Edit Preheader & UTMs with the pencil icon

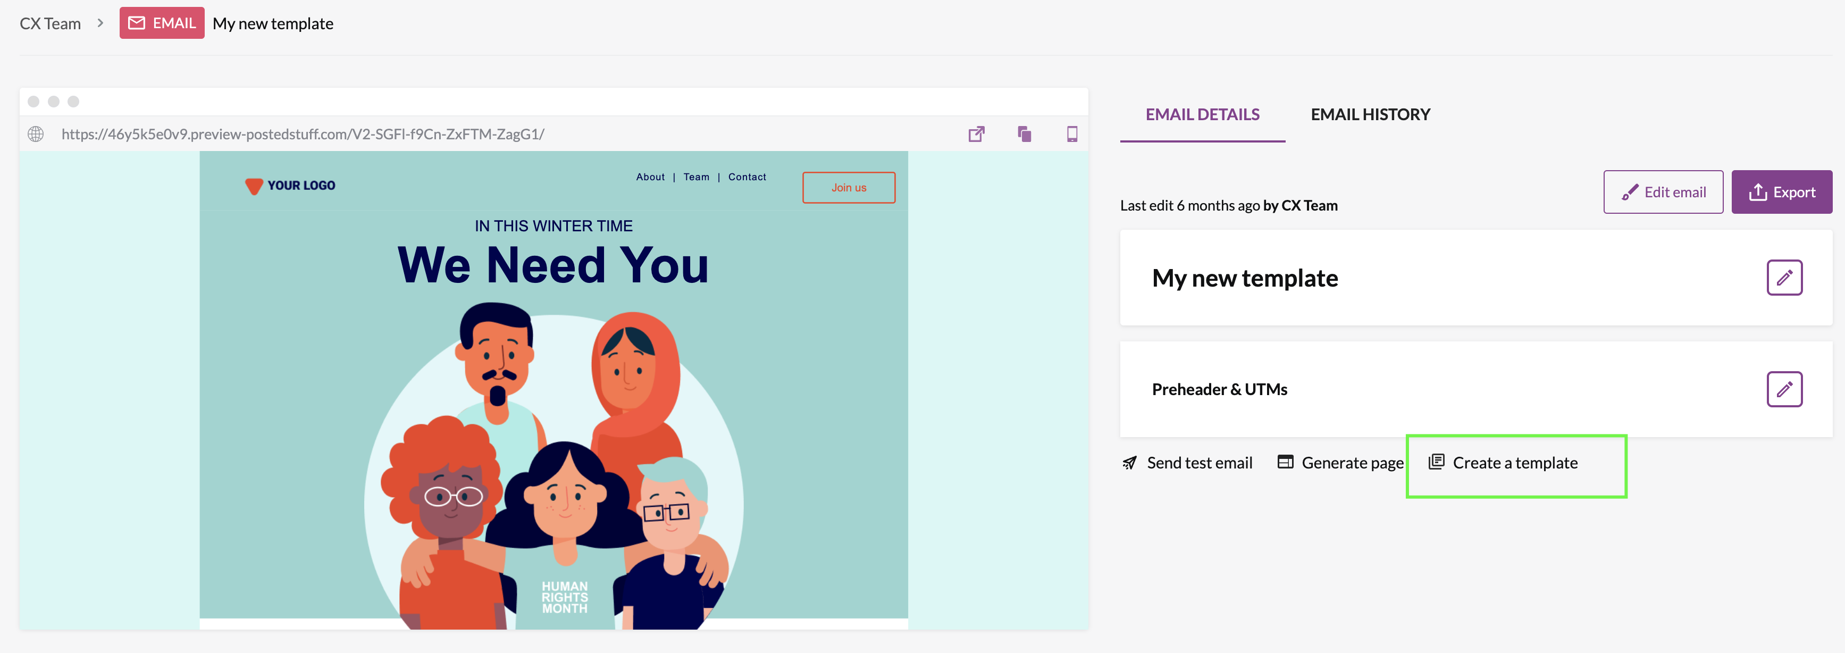pos(1784,389)
